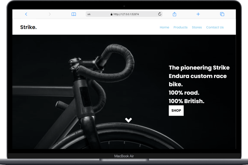Show the tab overview icon
Viewport: 248px width, 165px height.
(222, 14)
